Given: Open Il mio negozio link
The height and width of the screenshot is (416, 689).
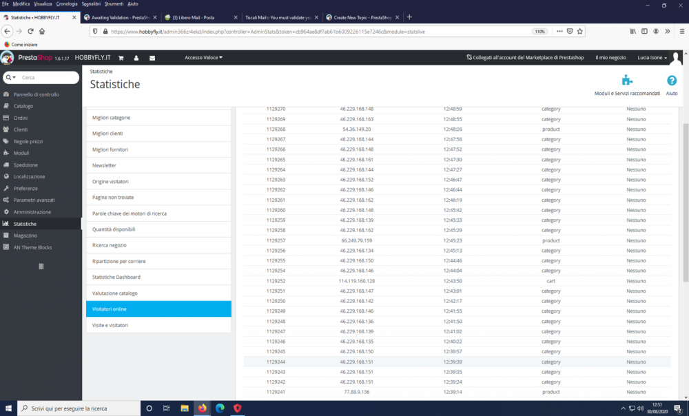Looking at the screenshot, I should (610, 58).
